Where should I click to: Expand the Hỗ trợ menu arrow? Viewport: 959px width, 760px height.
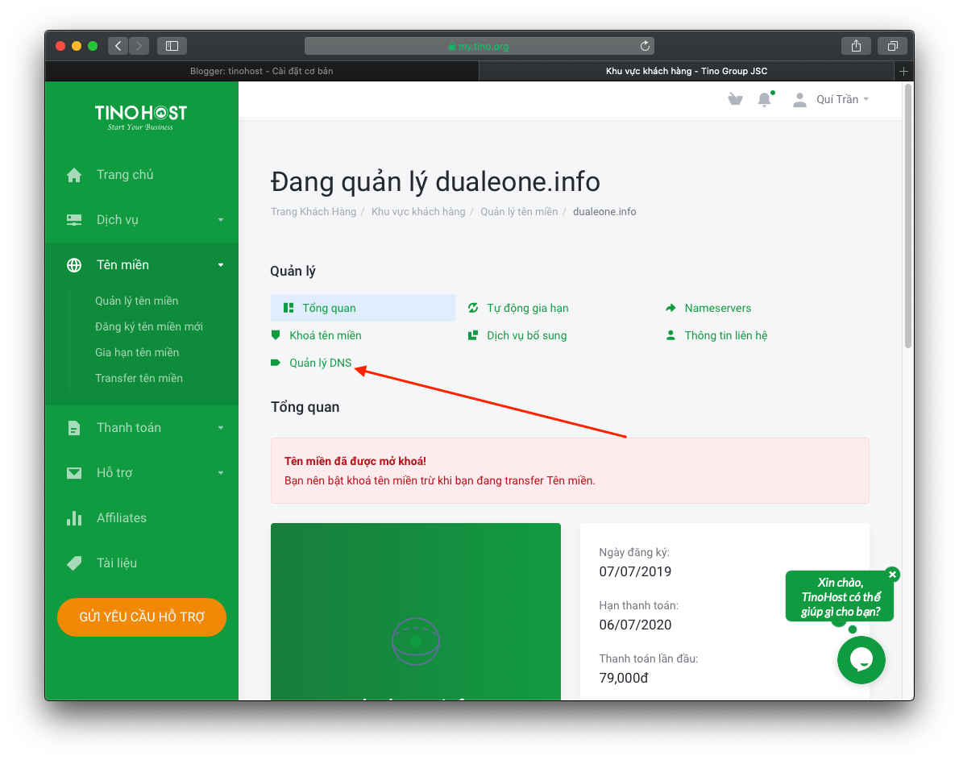221,472
